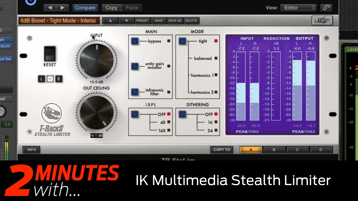The width and height of the screenshot is (358, 201).
Task: Click the input L peak value -7.2
Action: (241, 48)
